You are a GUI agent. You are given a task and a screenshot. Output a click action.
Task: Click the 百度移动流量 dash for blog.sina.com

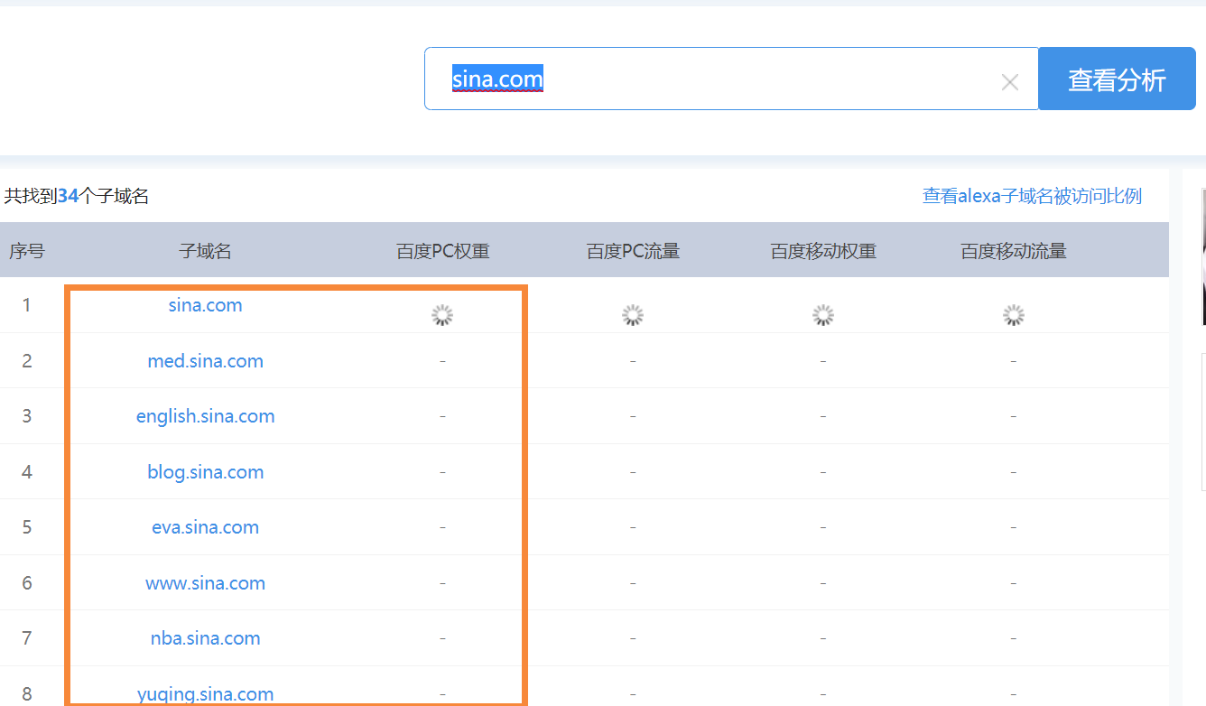click(x=1014, y=472)
